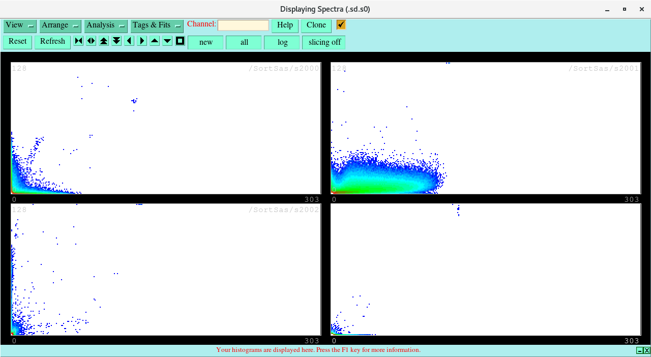
Task: Open the View menu
Action: click(x=15, y=25)
